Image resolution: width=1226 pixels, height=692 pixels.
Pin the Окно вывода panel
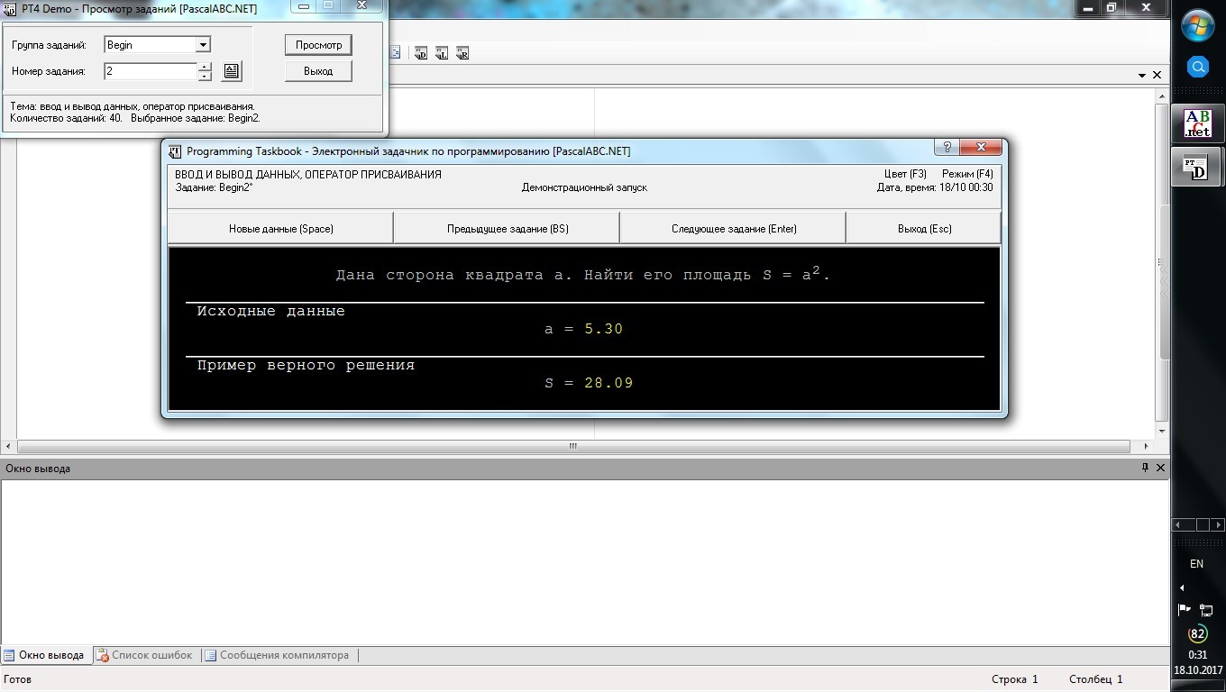[1145, 468]
